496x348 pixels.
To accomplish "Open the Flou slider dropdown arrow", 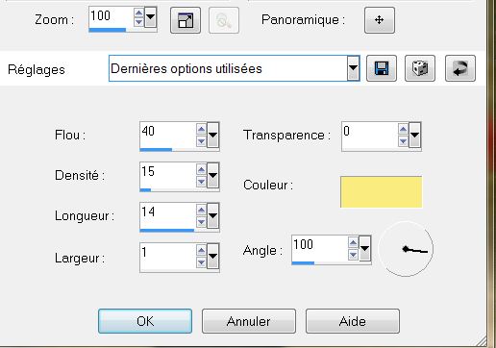I will point(212,136).
